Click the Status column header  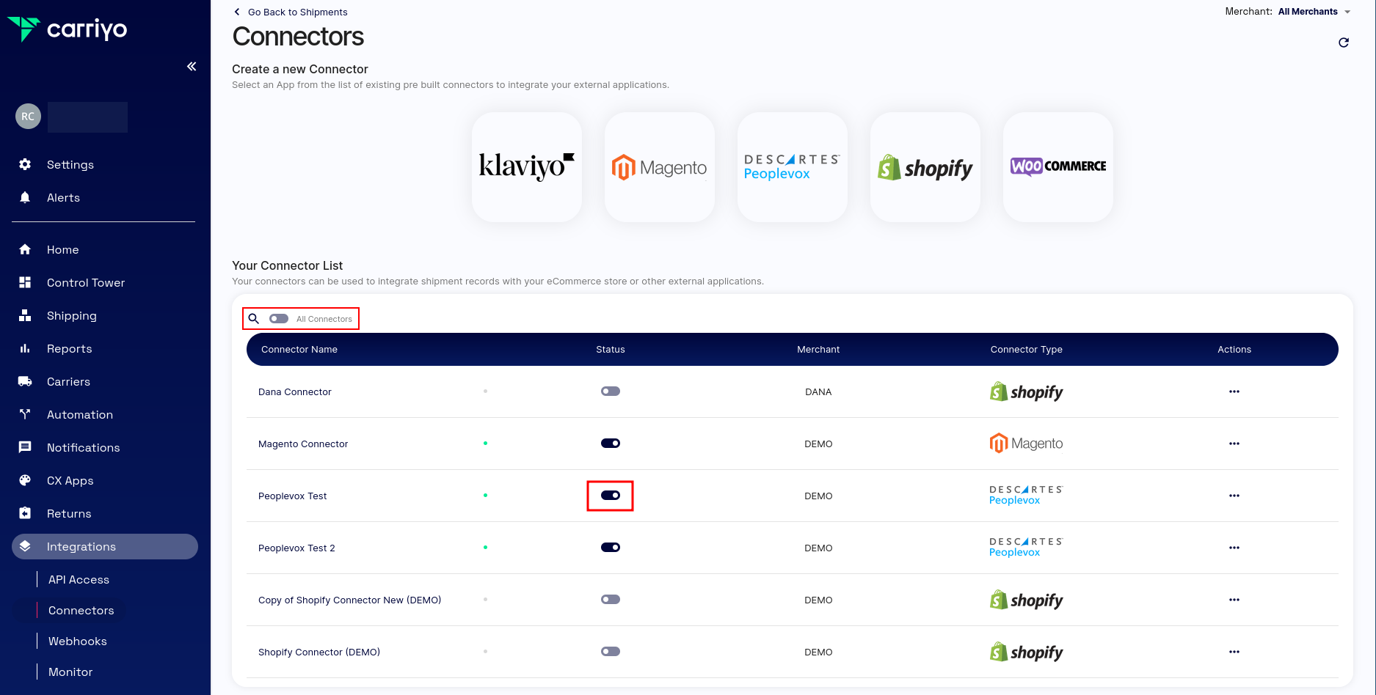[x=611, y=350]
